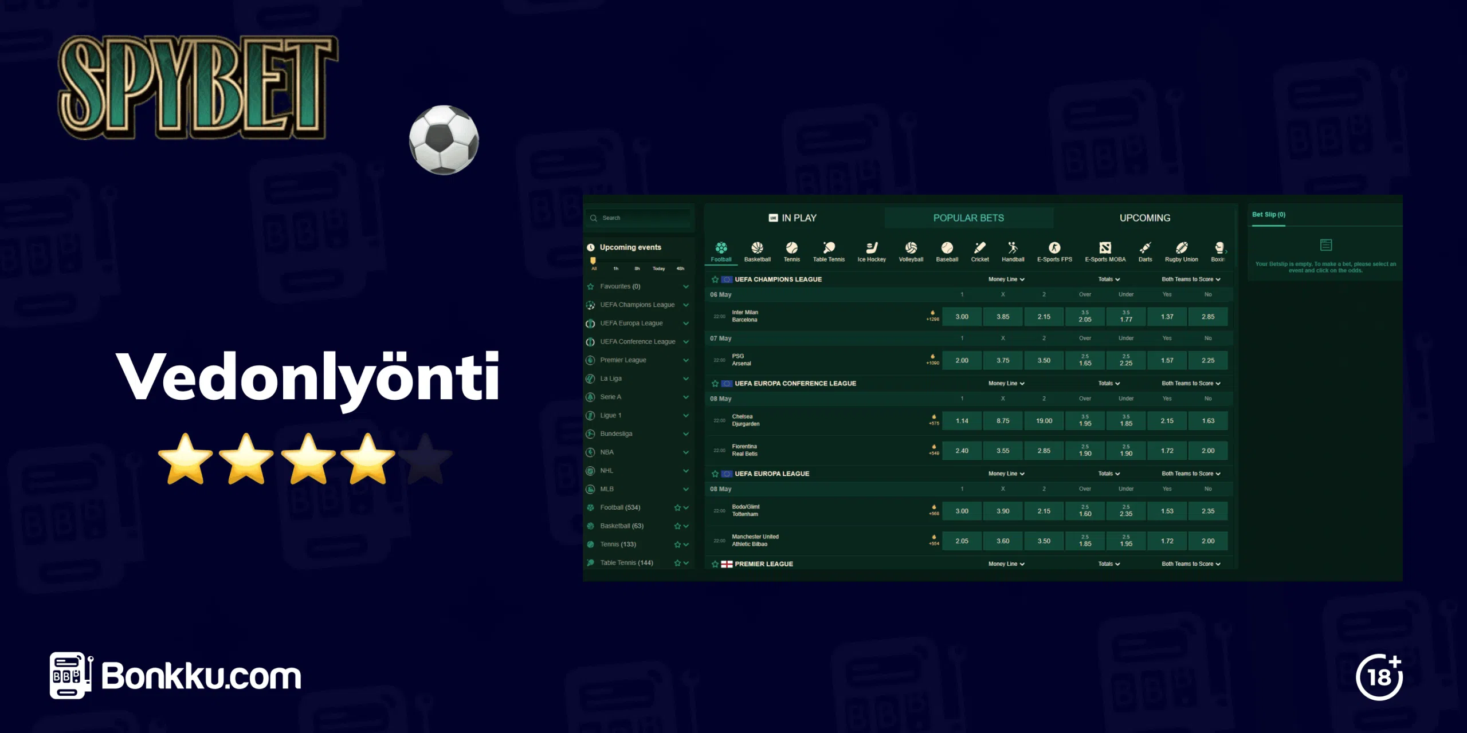Click the upcoming events time slider handle
This screenshot has width=1467, height=733.
pyautogui.click(x=593, y=261)
